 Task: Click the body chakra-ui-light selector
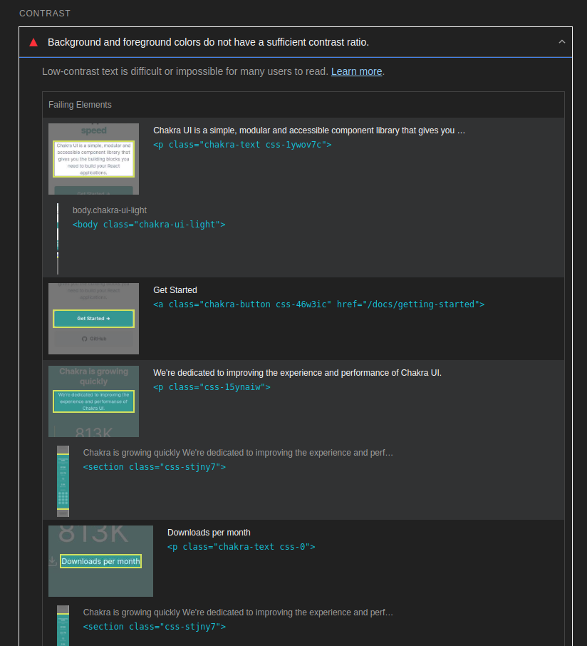tap(149, 224)
